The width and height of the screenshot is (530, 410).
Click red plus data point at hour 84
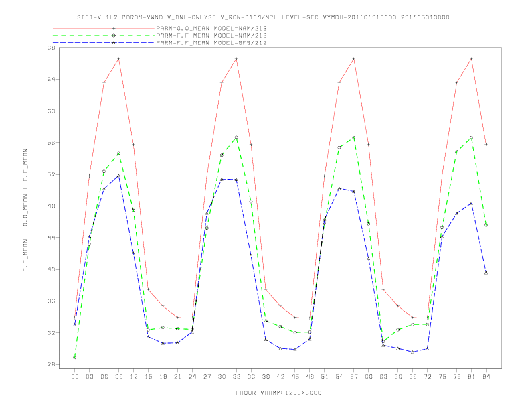(x=486, y=145)
